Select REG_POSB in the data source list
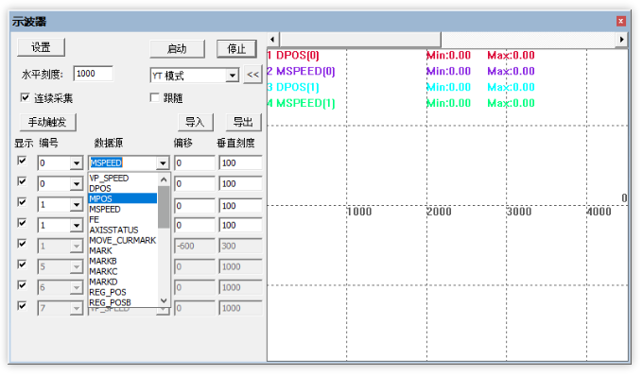 (123, 302)
